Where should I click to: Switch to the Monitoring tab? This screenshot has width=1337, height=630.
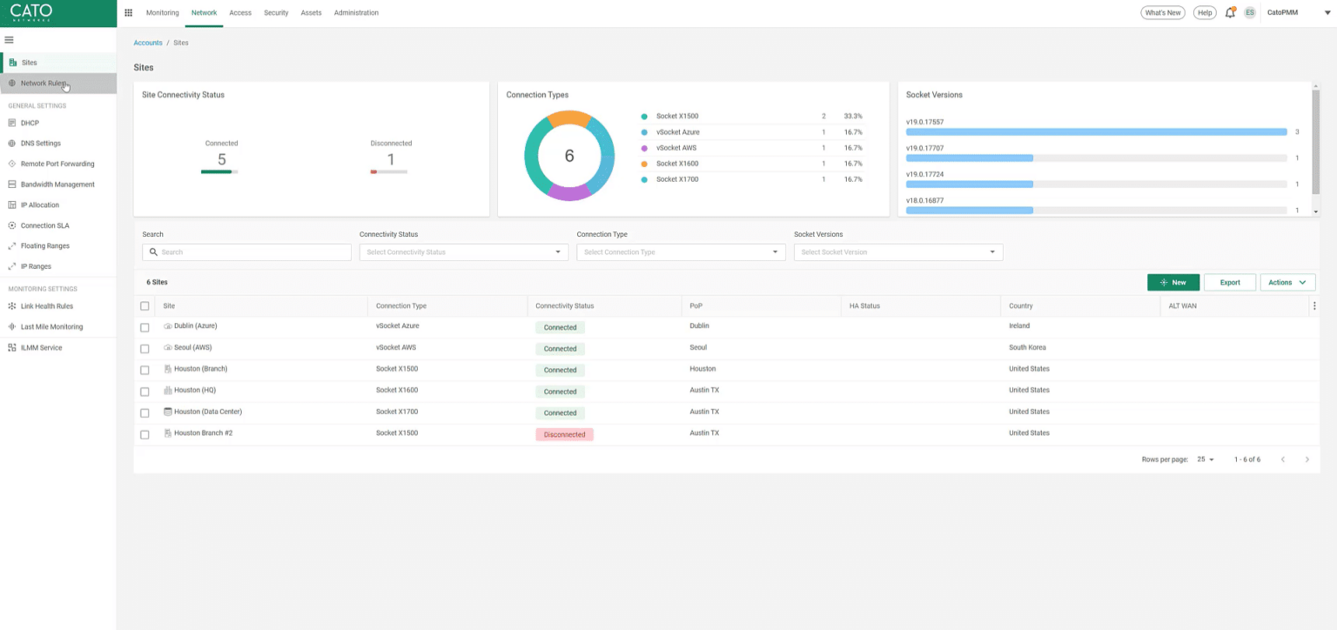[x=162, y=12]
